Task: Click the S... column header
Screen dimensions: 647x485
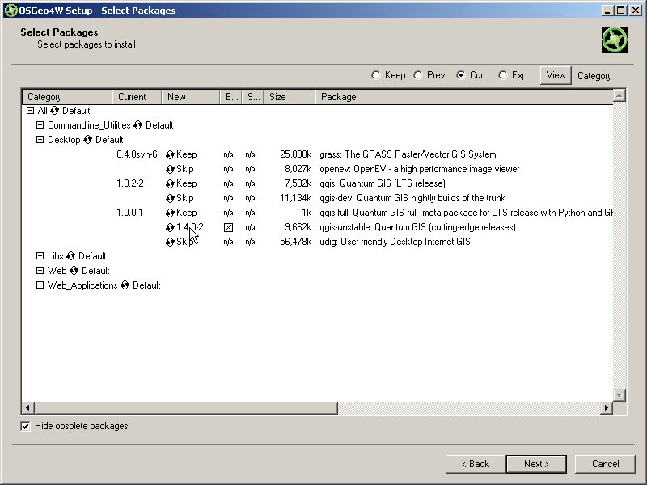Action: pos(253,97)
